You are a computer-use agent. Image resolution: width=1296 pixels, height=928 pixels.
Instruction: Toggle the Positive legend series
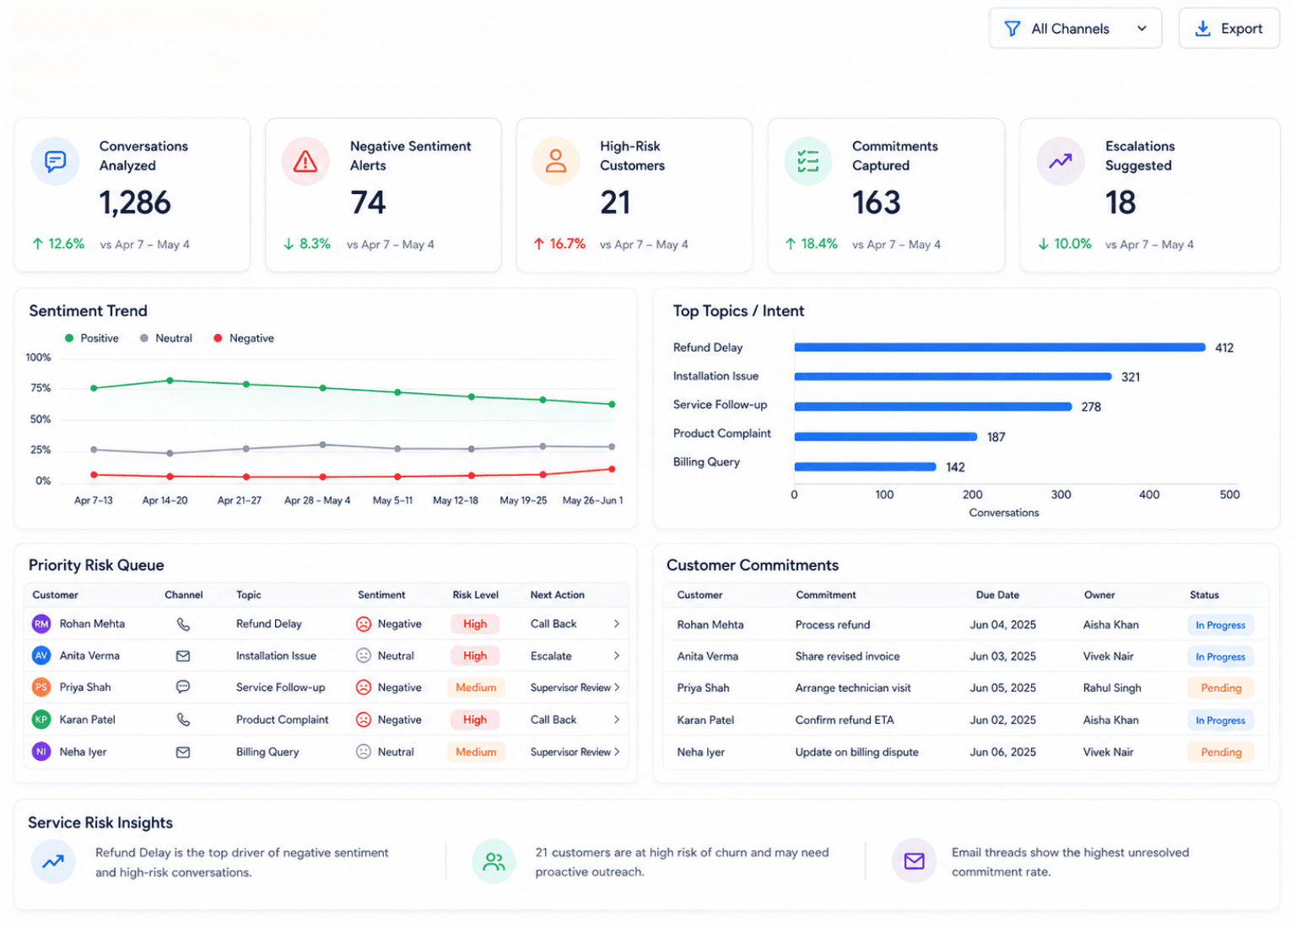(x=92, y=338)
